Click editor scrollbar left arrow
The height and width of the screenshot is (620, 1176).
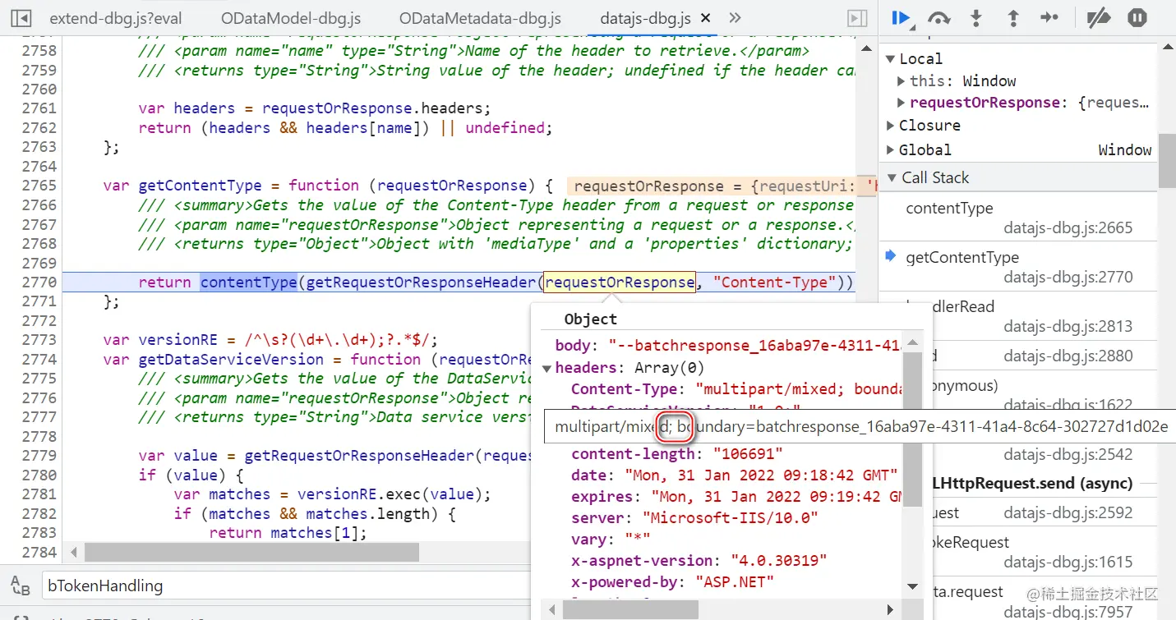[73, 553]
